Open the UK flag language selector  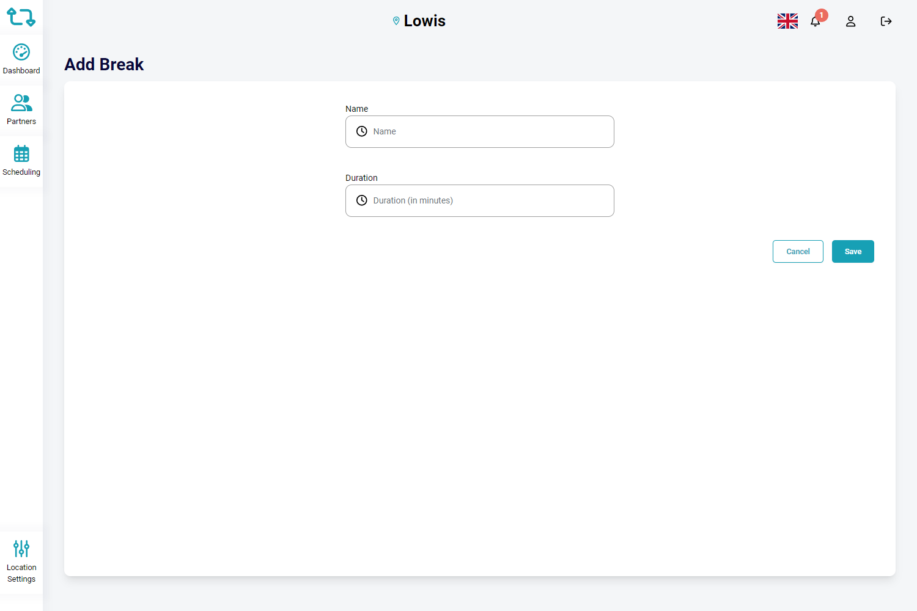787,21
